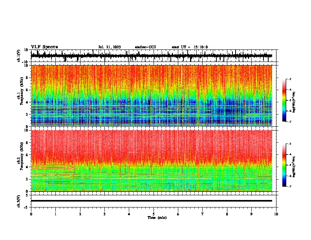
Task: Click the "VLF Spectra" title text
Action: (44, 47)
